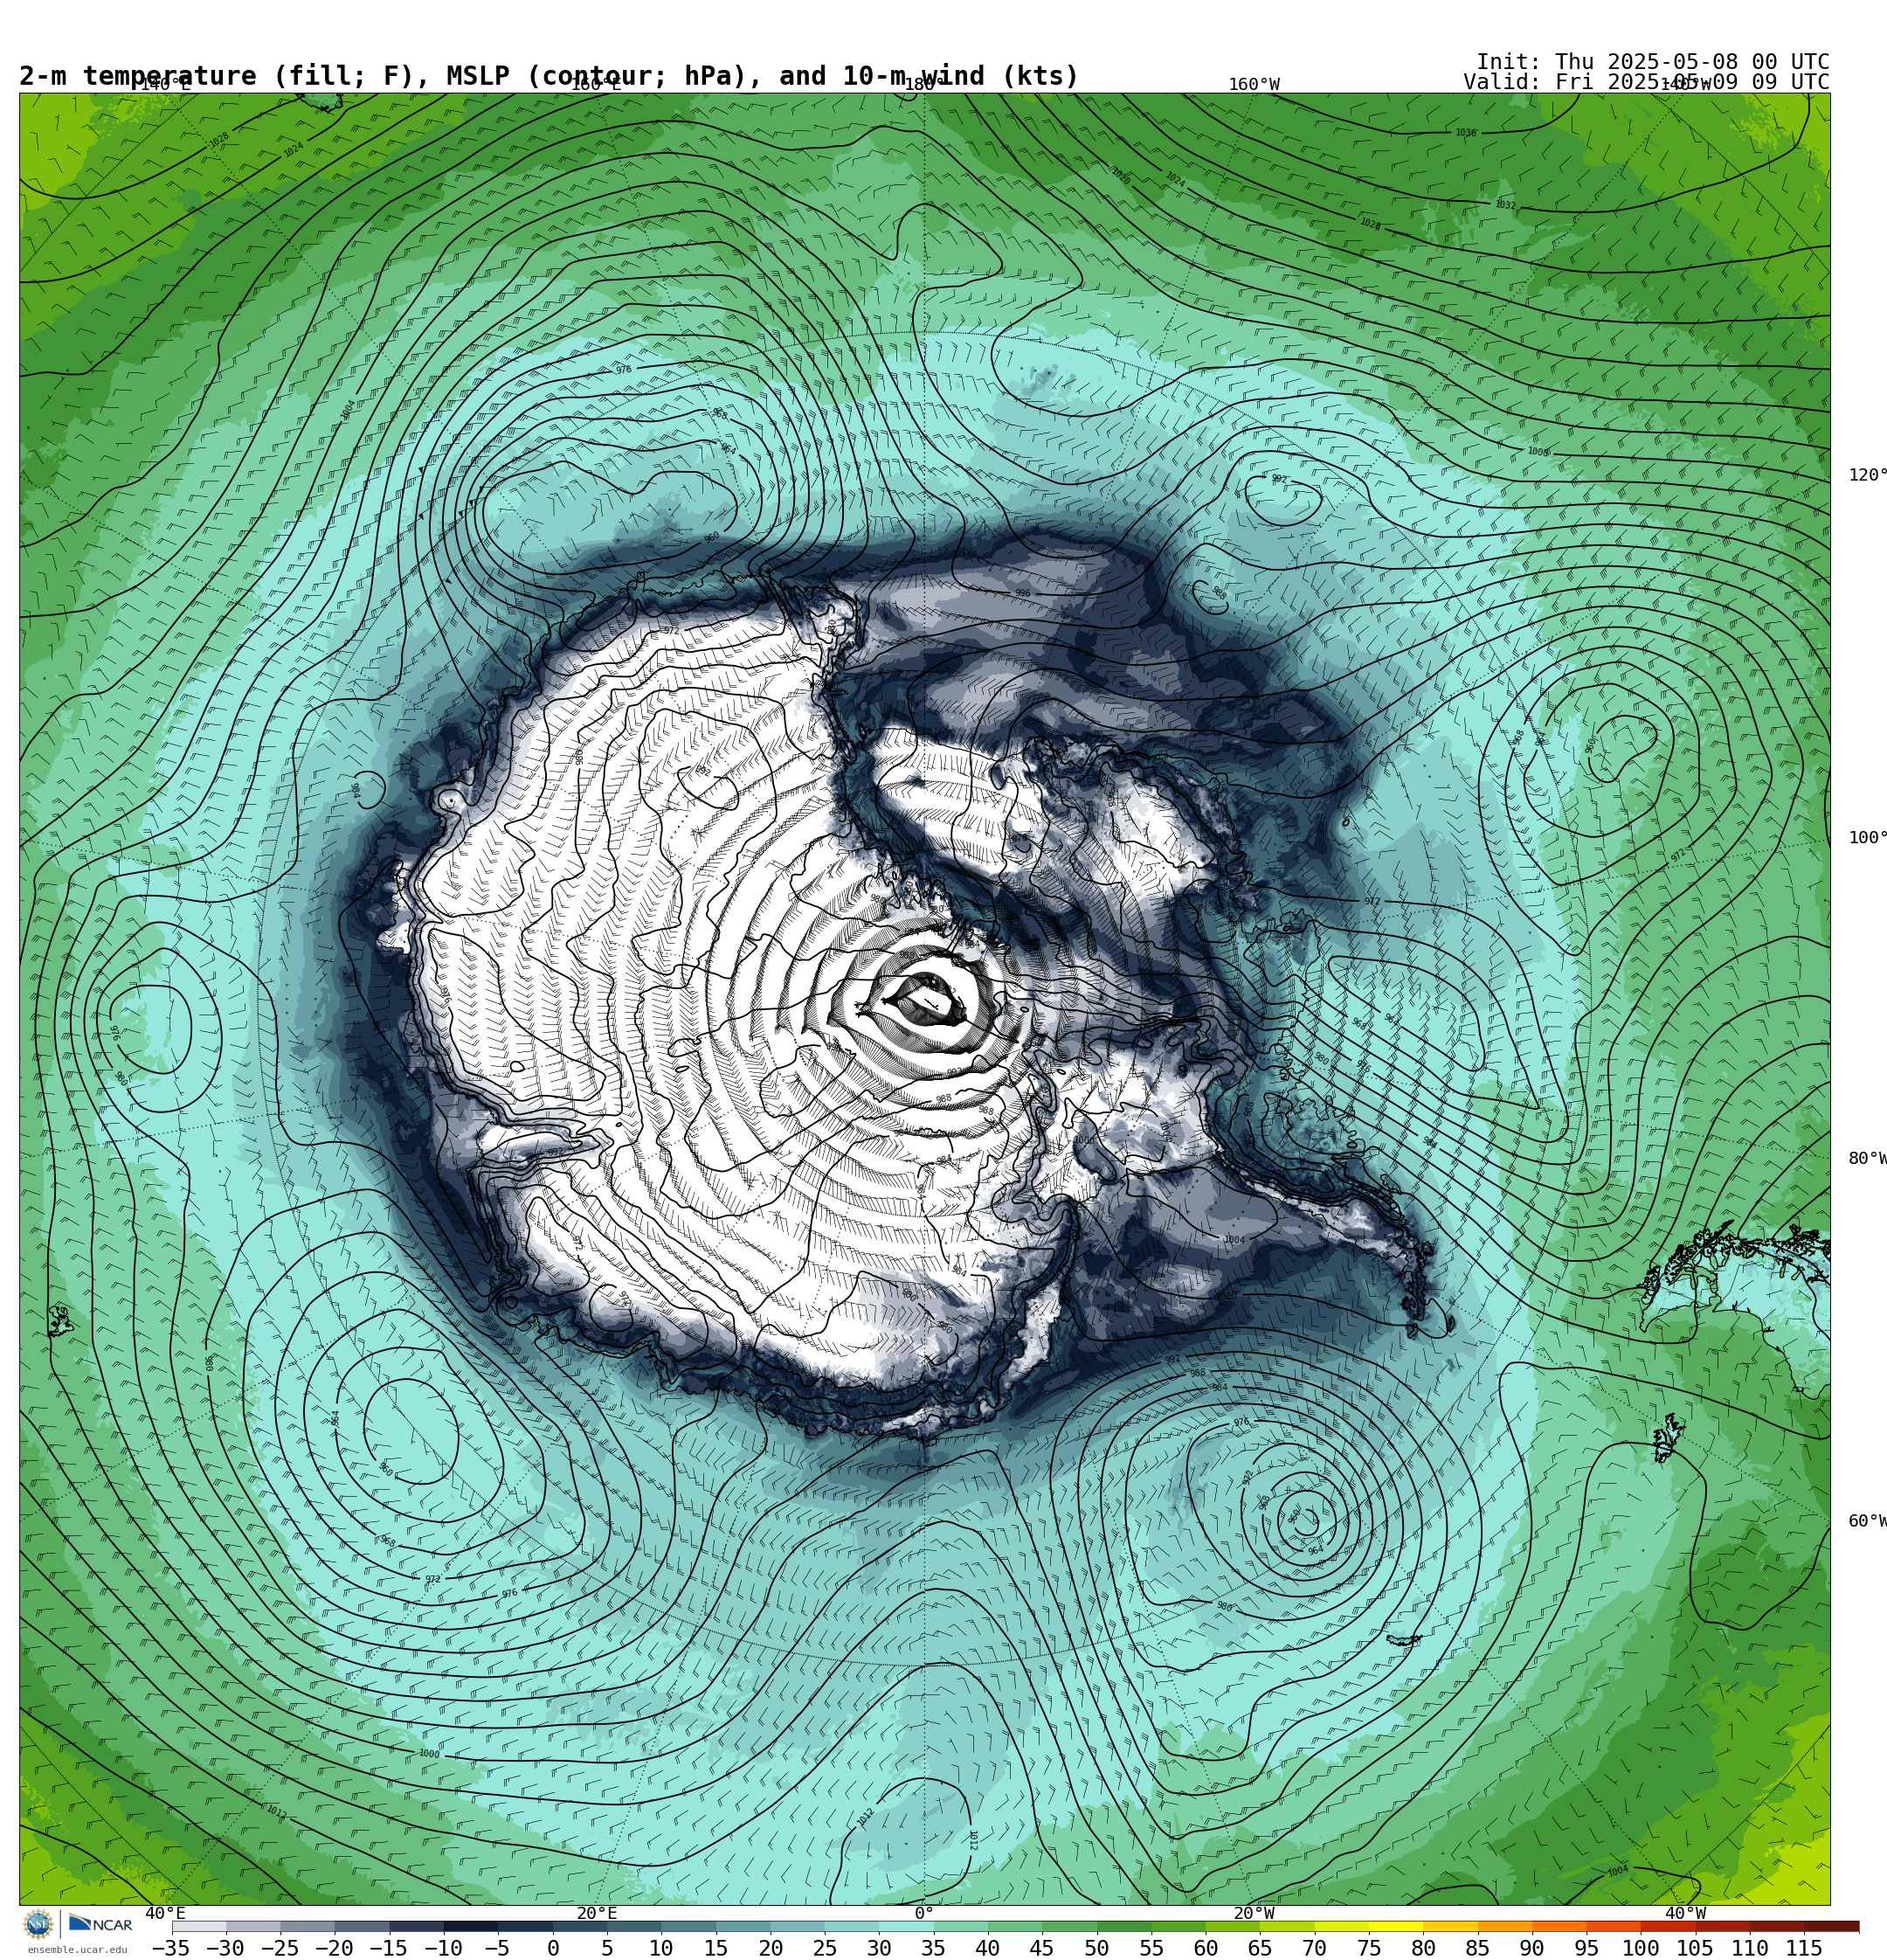Click the colorbar tick label '25'

pos(824,1948)
